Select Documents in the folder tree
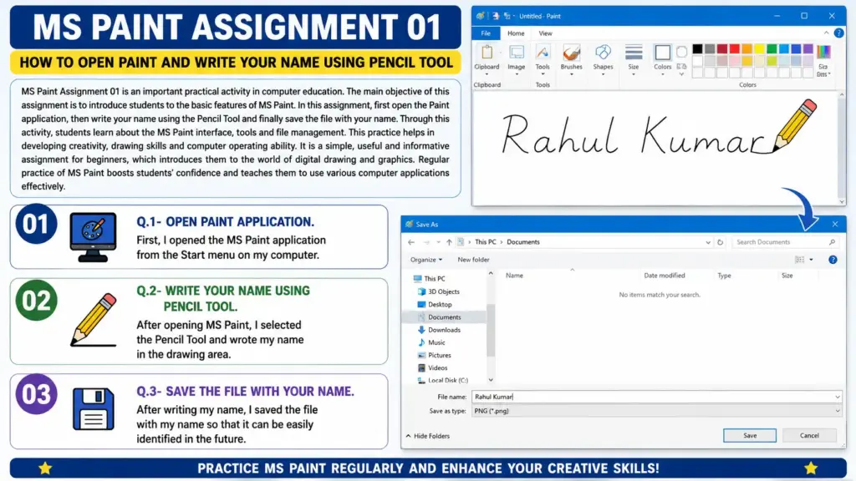 [444, 316]
